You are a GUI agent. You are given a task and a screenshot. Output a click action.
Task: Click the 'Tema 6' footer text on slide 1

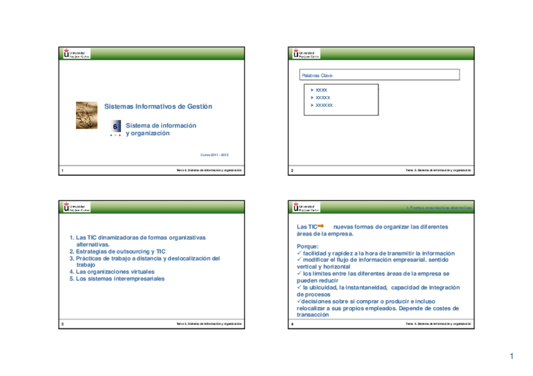coord(209,170)
